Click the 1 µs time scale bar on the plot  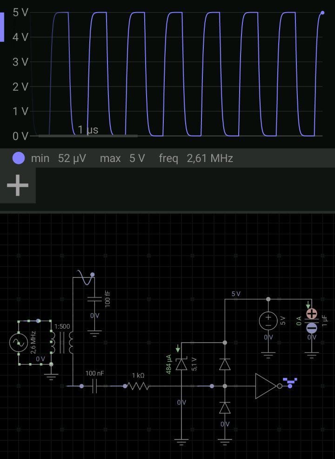[88, 136]
